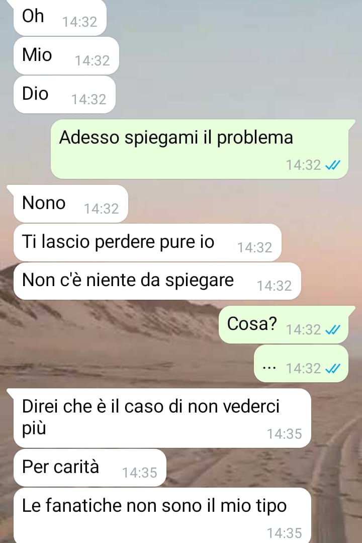Tap the 'Oh' message bubble
Screen dimensions: 362x543
click(60, 17)
